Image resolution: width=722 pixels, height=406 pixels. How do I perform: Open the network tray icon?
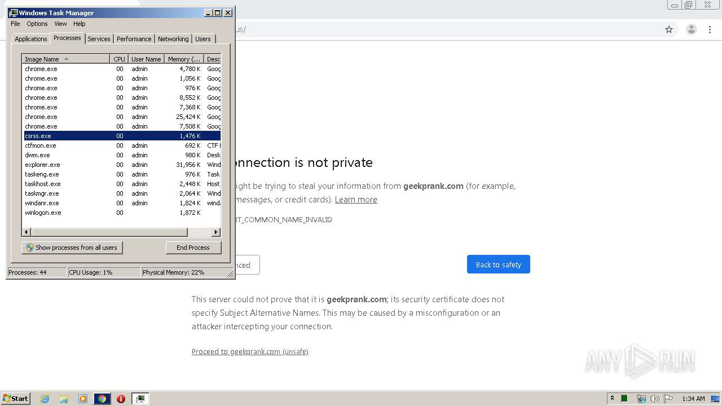click(641, 399)
